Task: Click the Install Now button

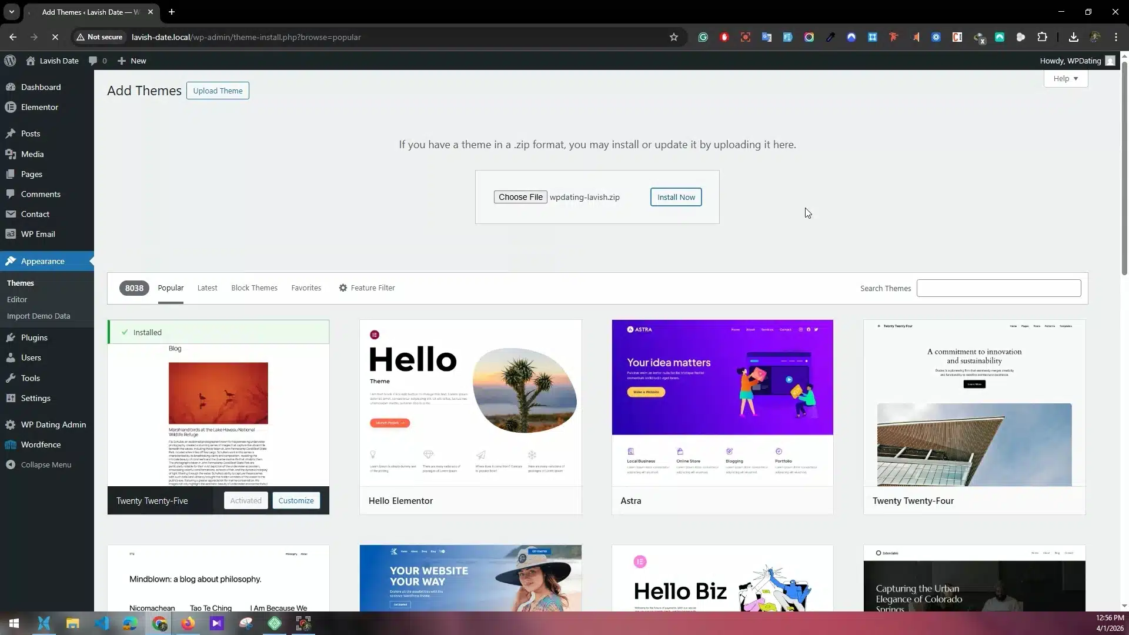Action: (676, 197)
